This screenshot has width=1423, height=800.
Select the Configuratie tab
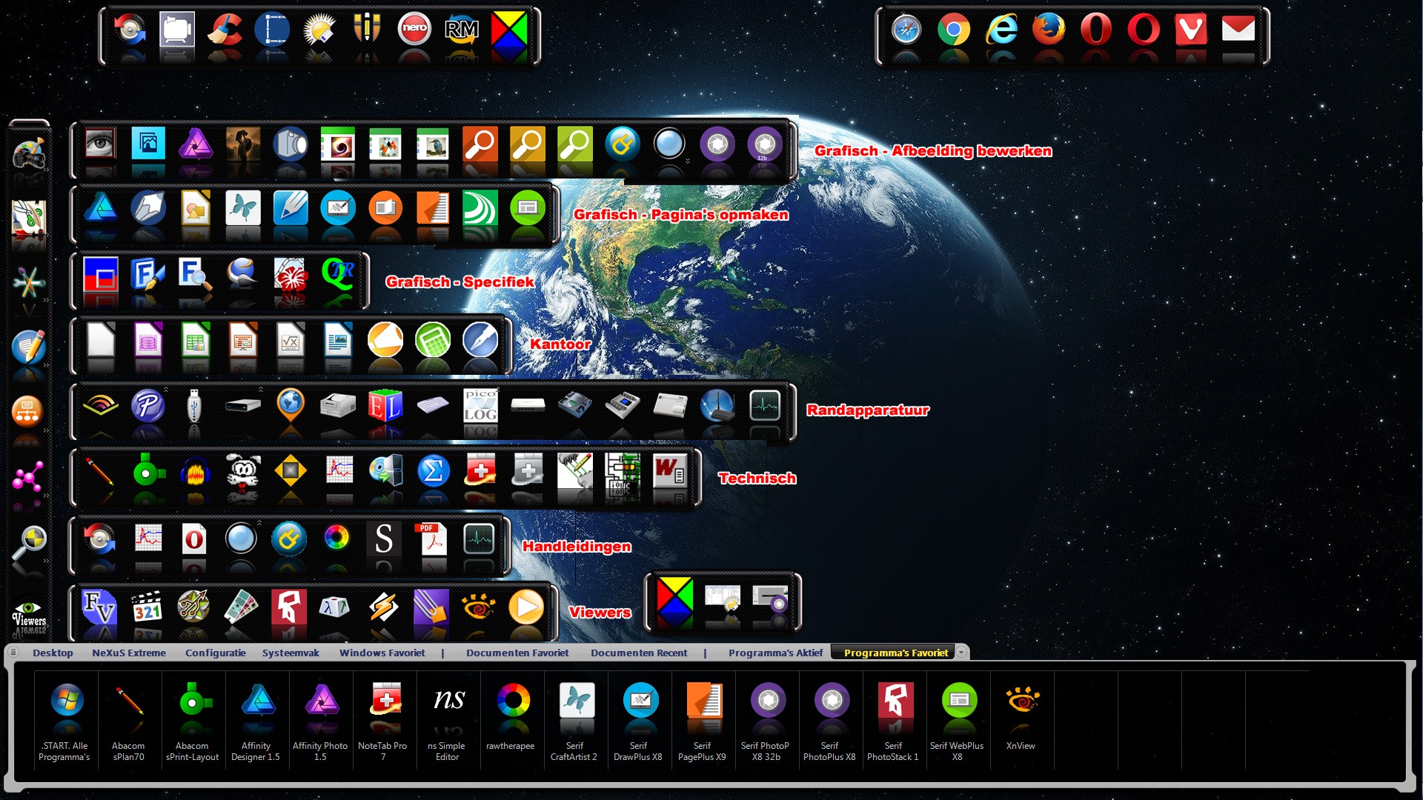[x=216, y=653]
